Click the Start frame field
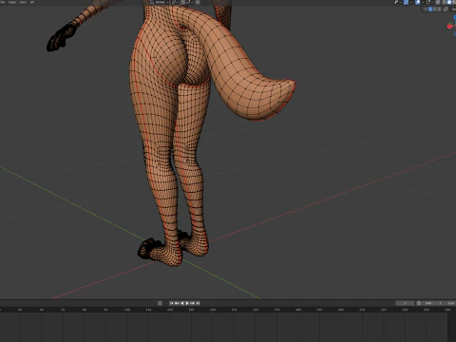 (x=433, y=303)
